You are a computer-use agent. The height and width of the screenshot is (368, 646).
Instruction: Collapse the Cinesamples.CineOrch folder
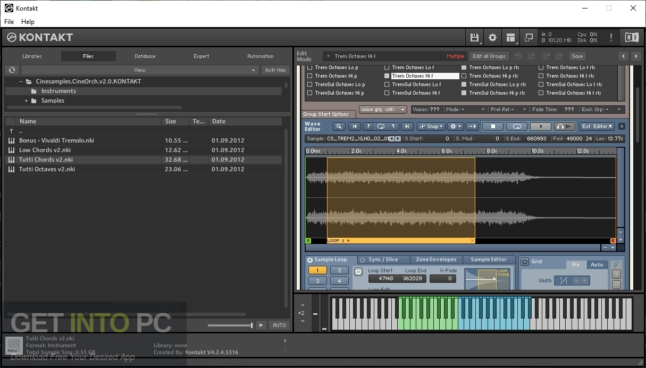click(x=21, y=81)
